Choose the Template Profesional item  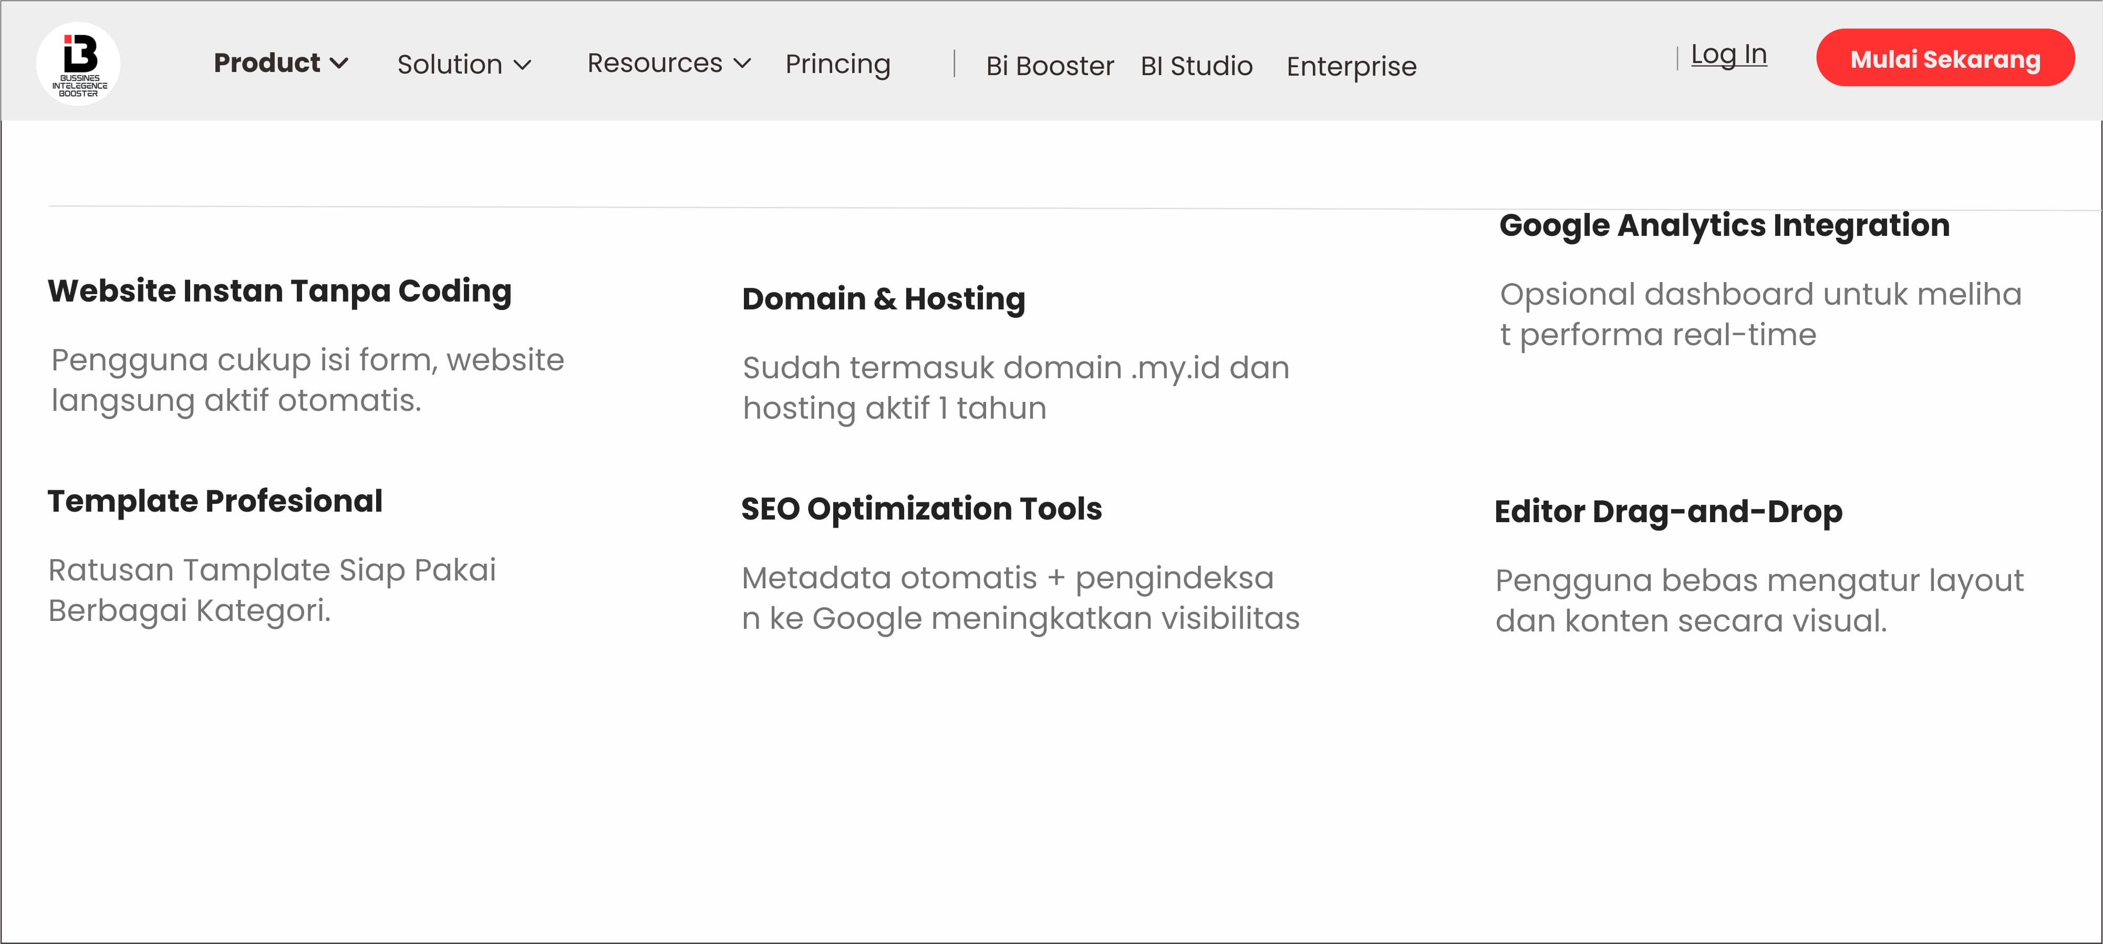215,501
